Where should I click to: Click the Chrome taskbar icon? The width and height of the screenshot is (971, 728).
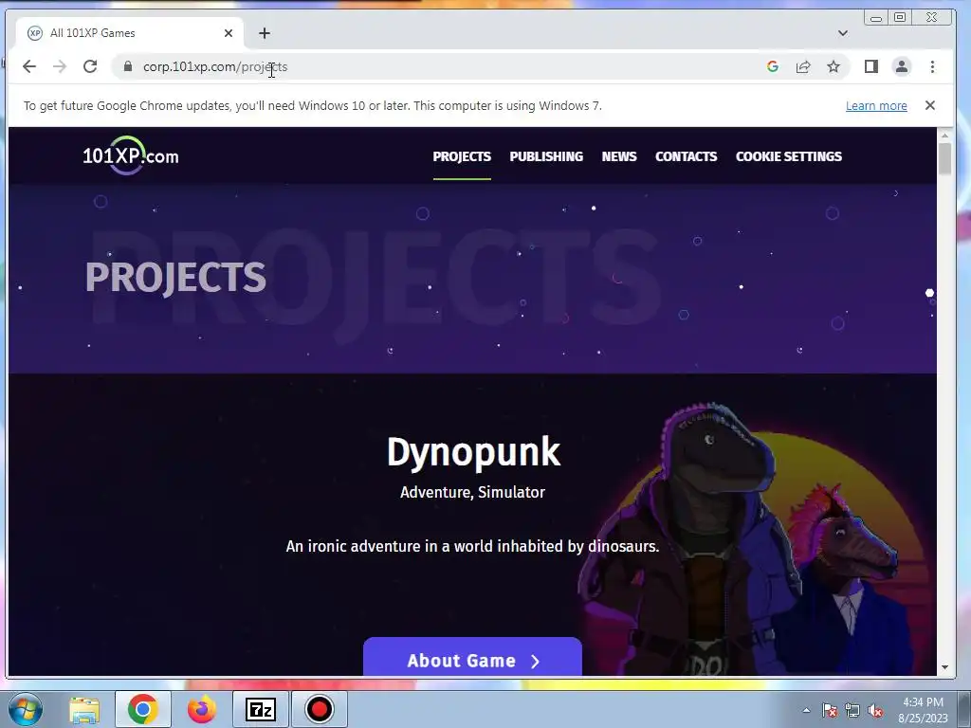143,709
